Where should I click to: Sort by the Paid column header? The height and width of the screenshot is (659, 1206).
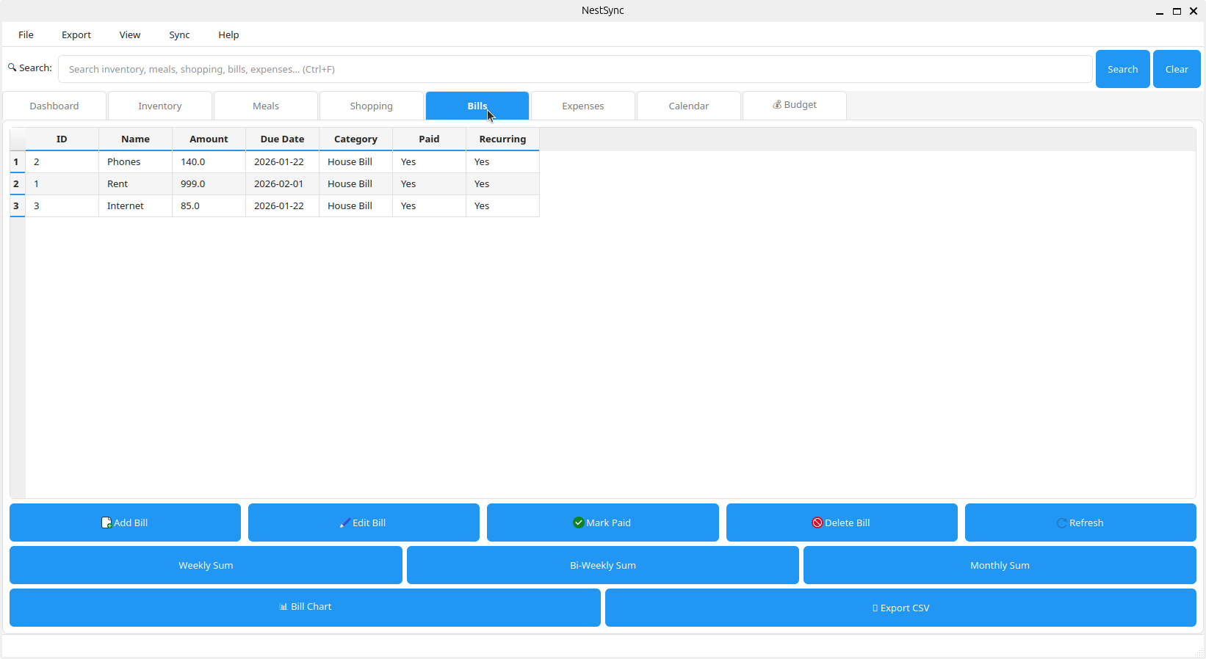pyautogui.click(x=429, y=139)
